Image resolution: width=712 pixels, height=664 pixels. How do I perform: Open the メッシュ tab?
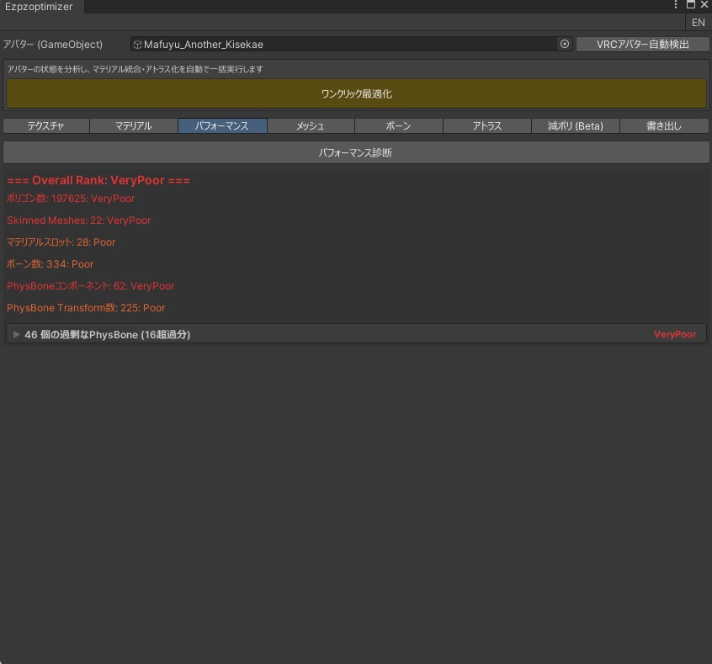pyautogui.click(x=310, y=125)
